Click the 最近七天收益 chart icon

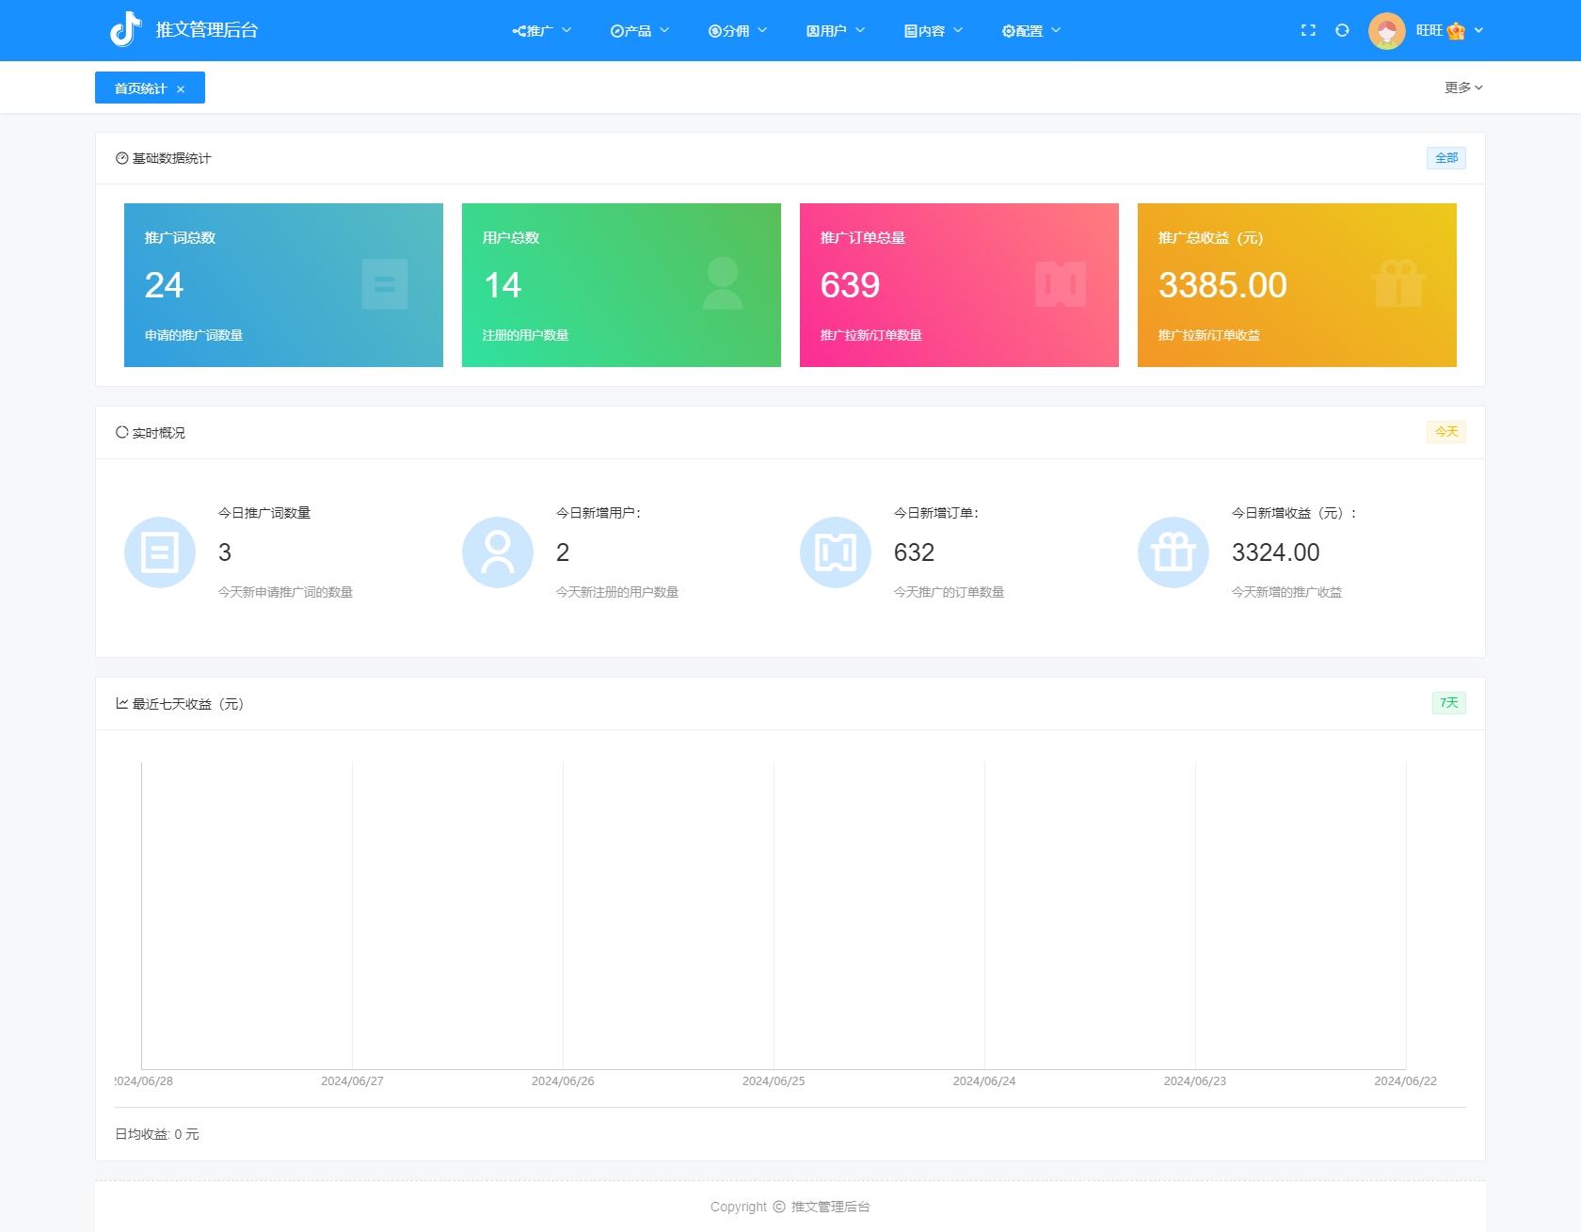[x=122, y=703]
